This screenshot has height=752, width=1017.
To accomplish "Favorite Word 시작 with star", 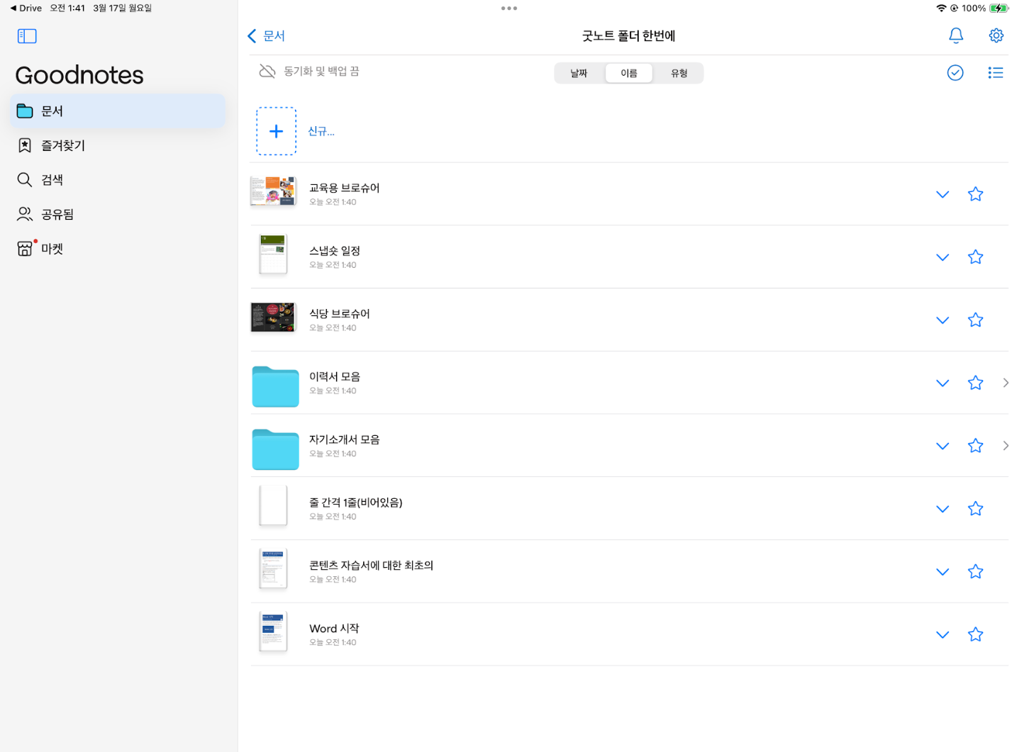I will 975,634.
